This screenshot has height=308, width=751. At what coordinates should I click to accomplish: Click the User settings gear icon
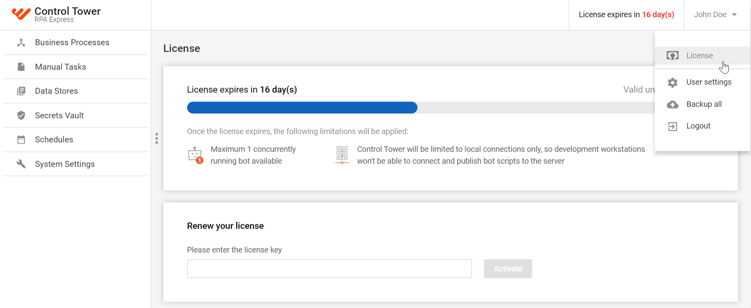click(673, 83)
